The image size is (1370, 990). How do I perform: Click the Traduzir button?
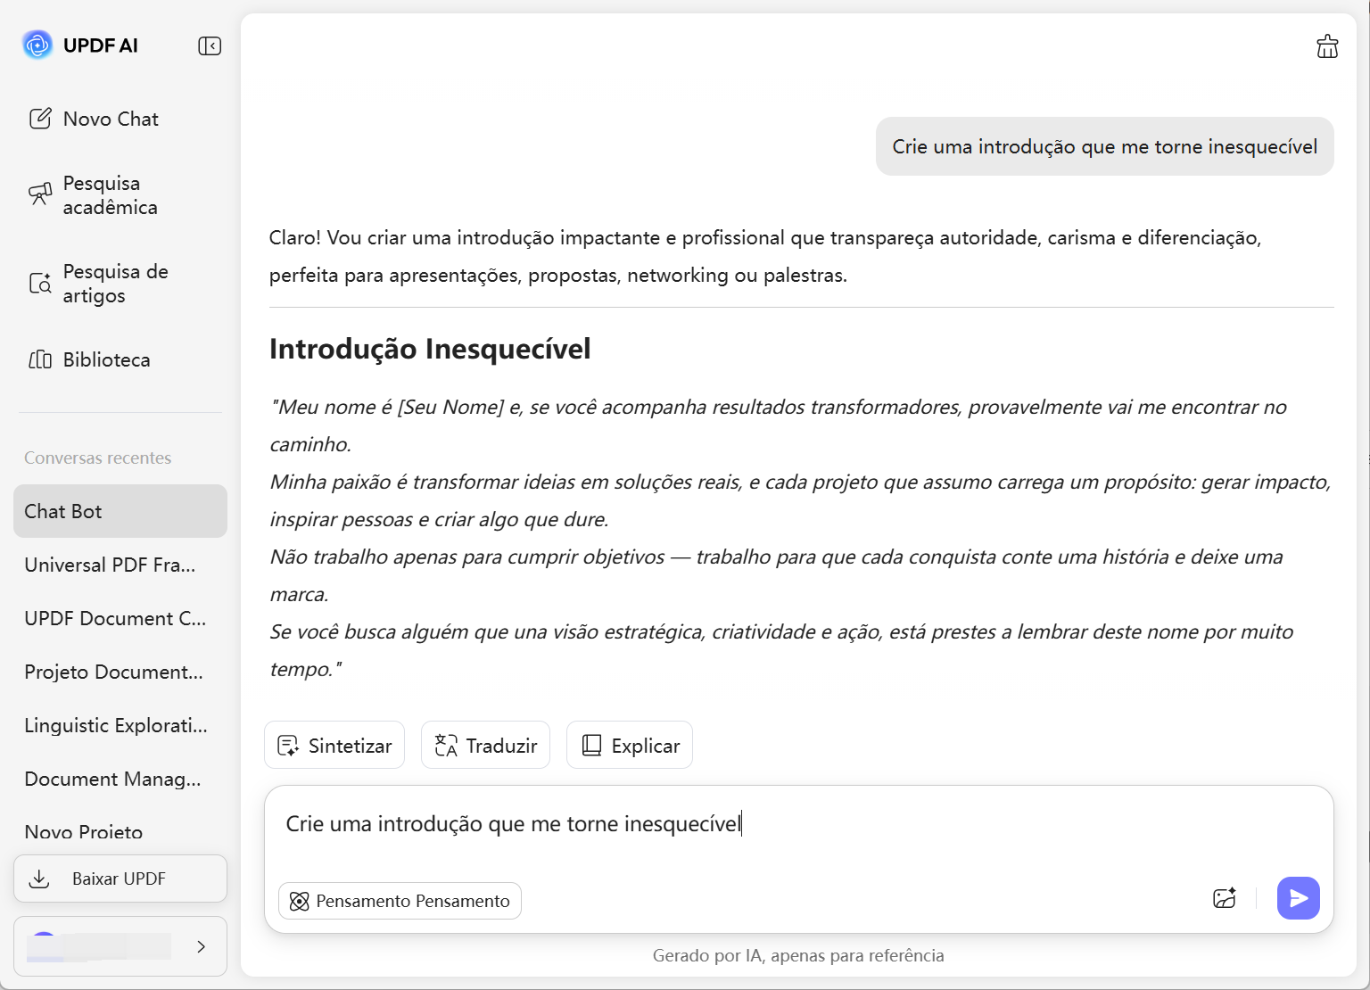click(x=485, y=745)
